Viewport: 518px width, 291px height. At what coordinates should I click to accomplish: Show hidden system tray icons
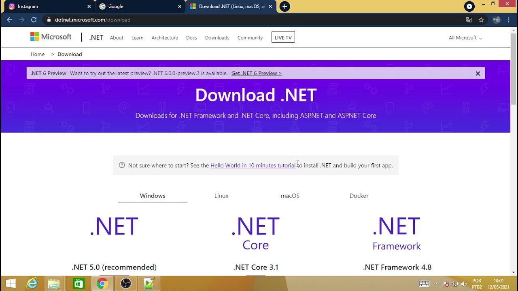tap(436, 284)
